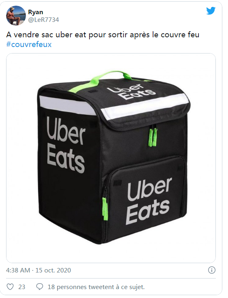Click the green zipper pulls on bag
The width and height of the screenshot is (228, 298).
[152, 137]
